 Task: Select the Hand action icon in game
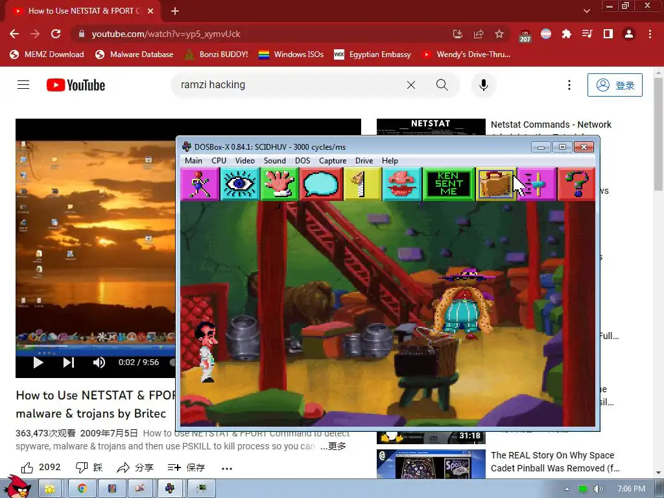coord(279,184)
